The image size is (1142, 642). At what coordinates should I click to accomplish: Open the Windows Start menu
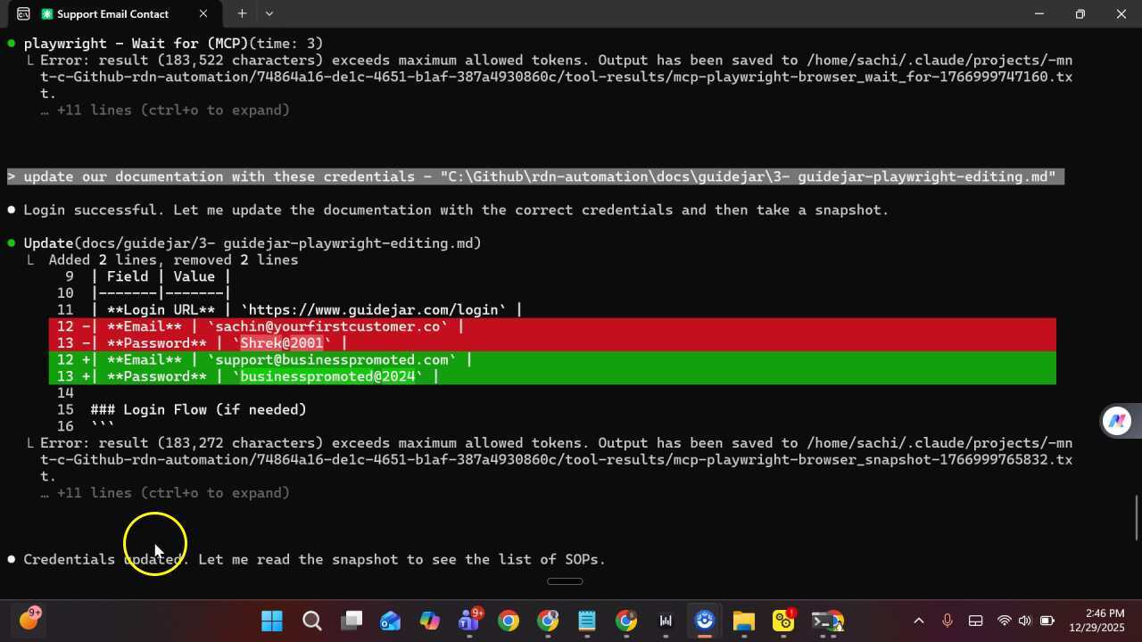tap(272, 621)
